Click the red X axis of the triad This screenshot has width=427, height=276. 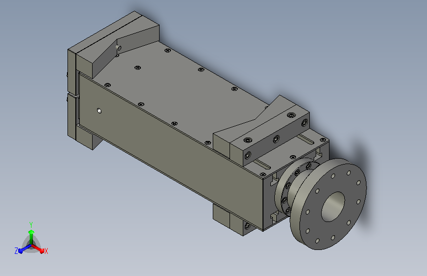(38, 249)
